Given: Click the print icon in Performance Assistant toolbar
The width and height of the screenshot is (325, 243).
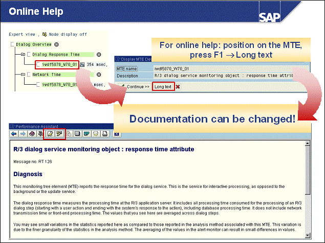Looking at the screenshot, I should [x=104, y=134].
